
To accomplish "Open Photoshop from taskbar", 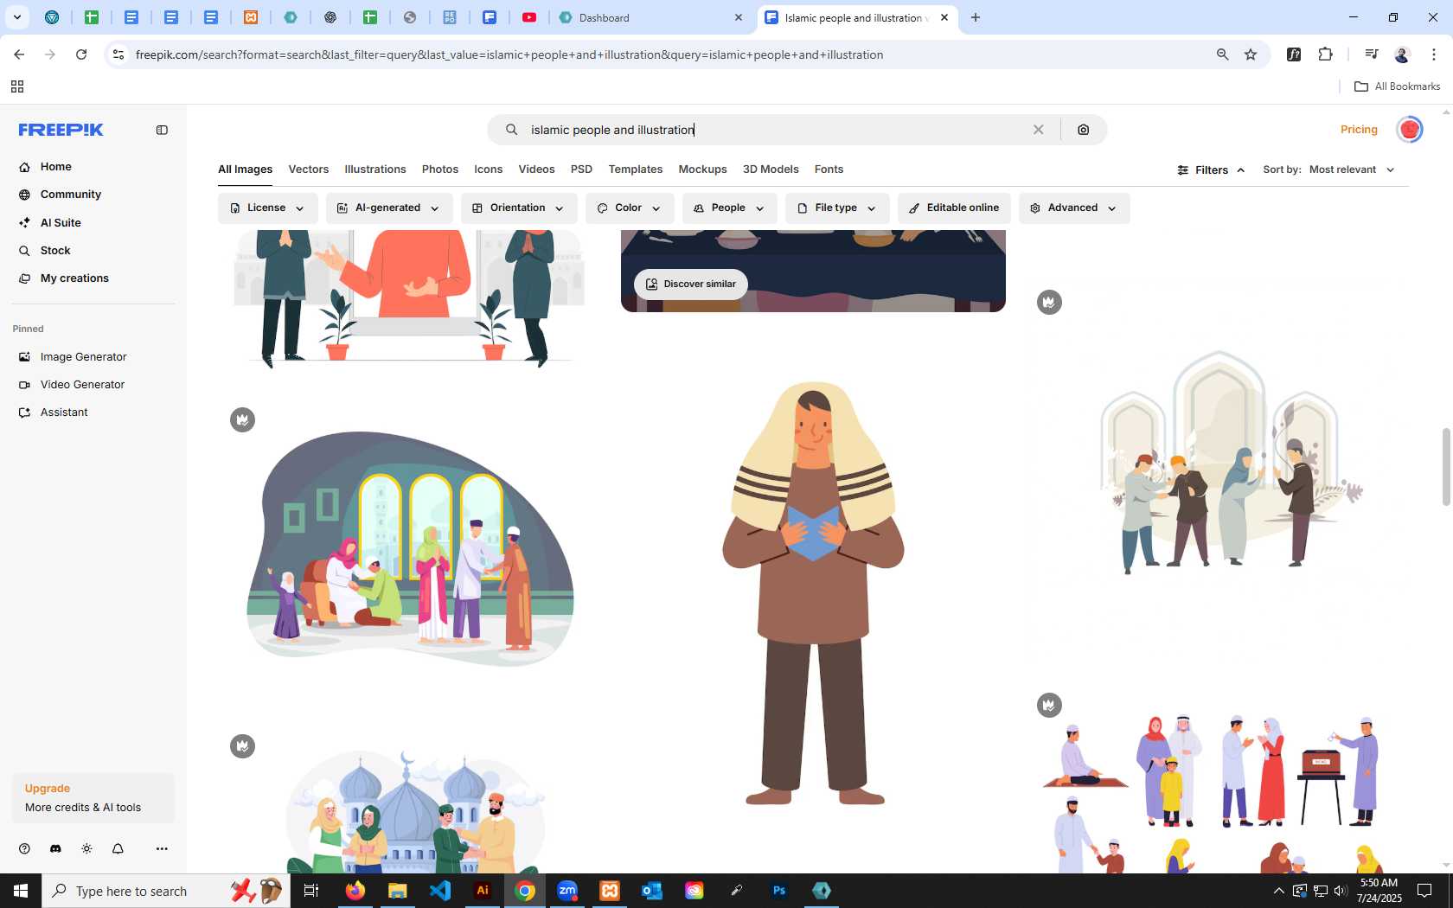I will coord(779,891).
